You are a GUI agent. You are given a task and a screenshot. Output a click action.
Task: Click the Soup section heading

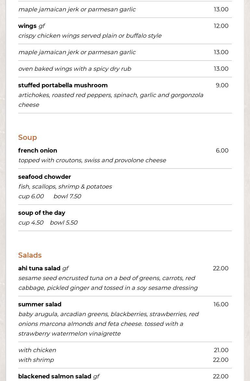(x=28, y=137)
